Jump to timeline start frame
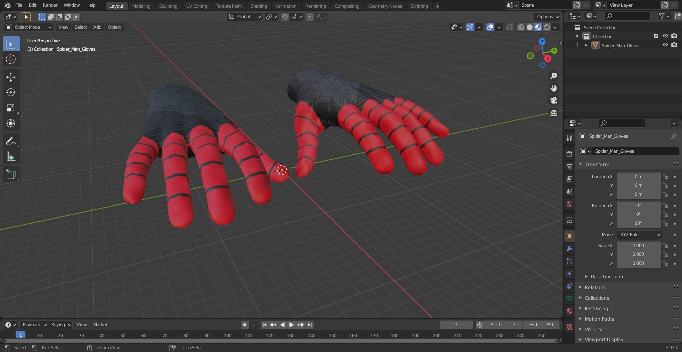The height and width of the screenshot is (352, 682). [x=264, y=325]
